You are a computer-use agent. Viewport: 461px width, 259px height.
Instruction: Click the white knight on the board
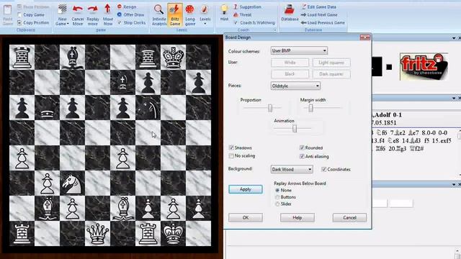pyautogui.click(x=72, y=183)
